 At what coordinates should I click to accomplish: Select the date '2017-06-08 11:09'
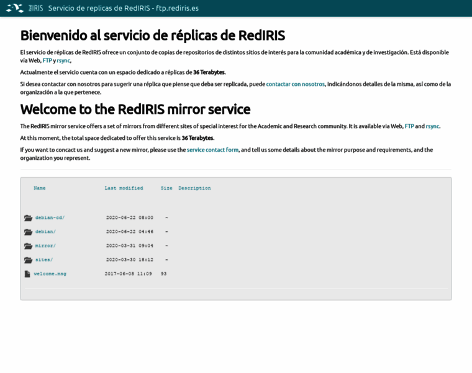128,274
